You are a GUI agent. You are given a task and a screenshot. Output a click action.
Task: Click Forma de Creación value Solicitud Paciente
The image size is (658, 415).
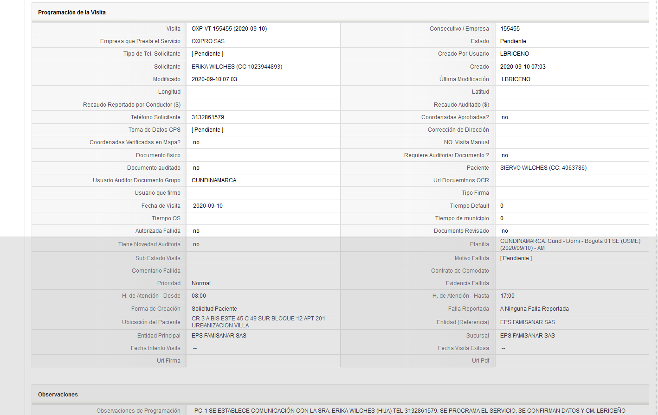214,309
